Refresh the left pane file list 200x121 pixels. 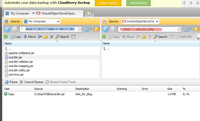point(6,37)
